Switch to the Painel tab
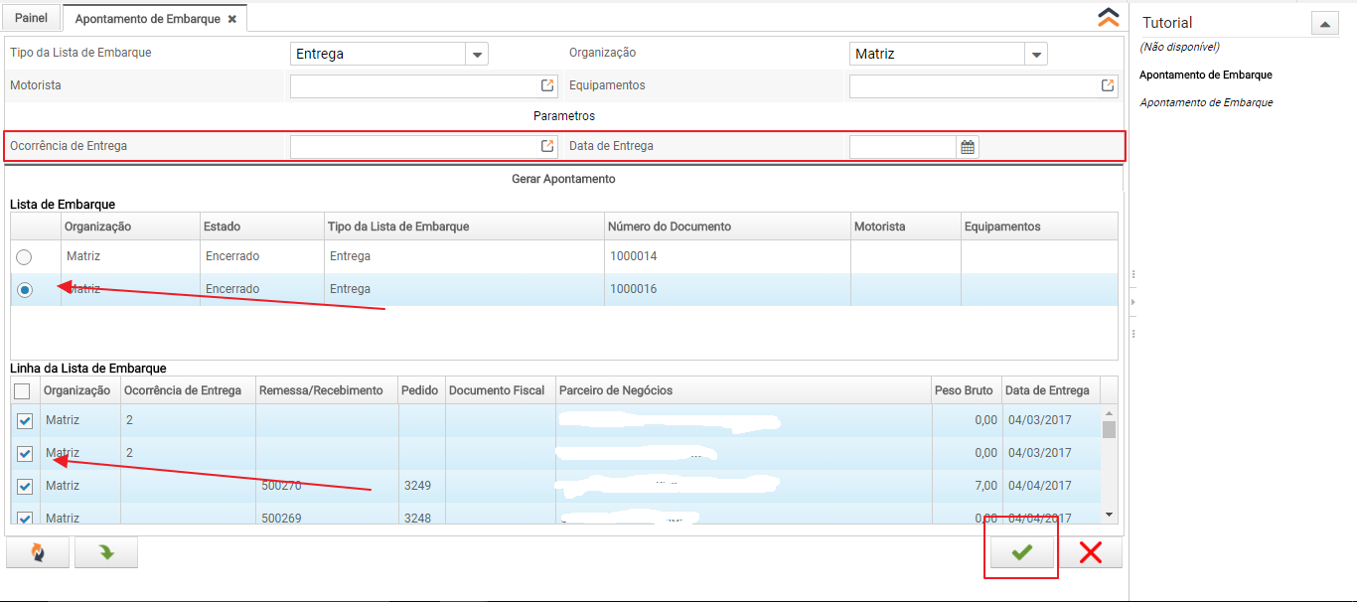1357x602 pixels. (31, 18)
